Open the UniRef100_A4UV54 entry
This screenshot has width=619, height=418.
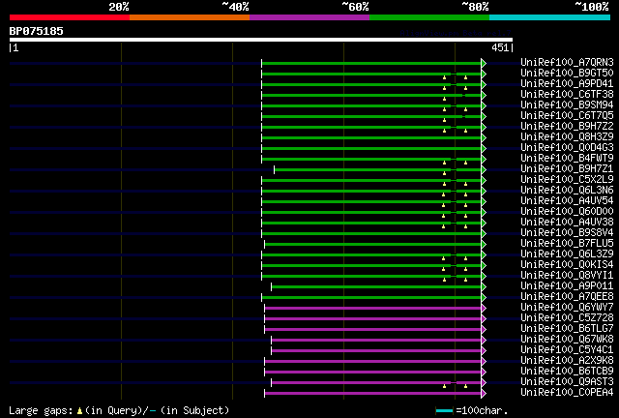(x=567, y=200)
